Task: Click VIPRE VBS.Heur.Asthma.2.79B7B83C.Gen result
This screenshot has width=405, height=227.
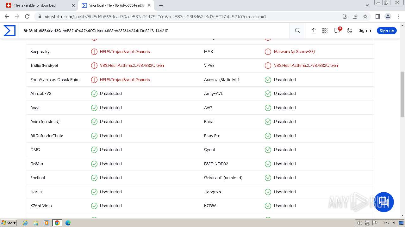Action: tap(306, 66)
